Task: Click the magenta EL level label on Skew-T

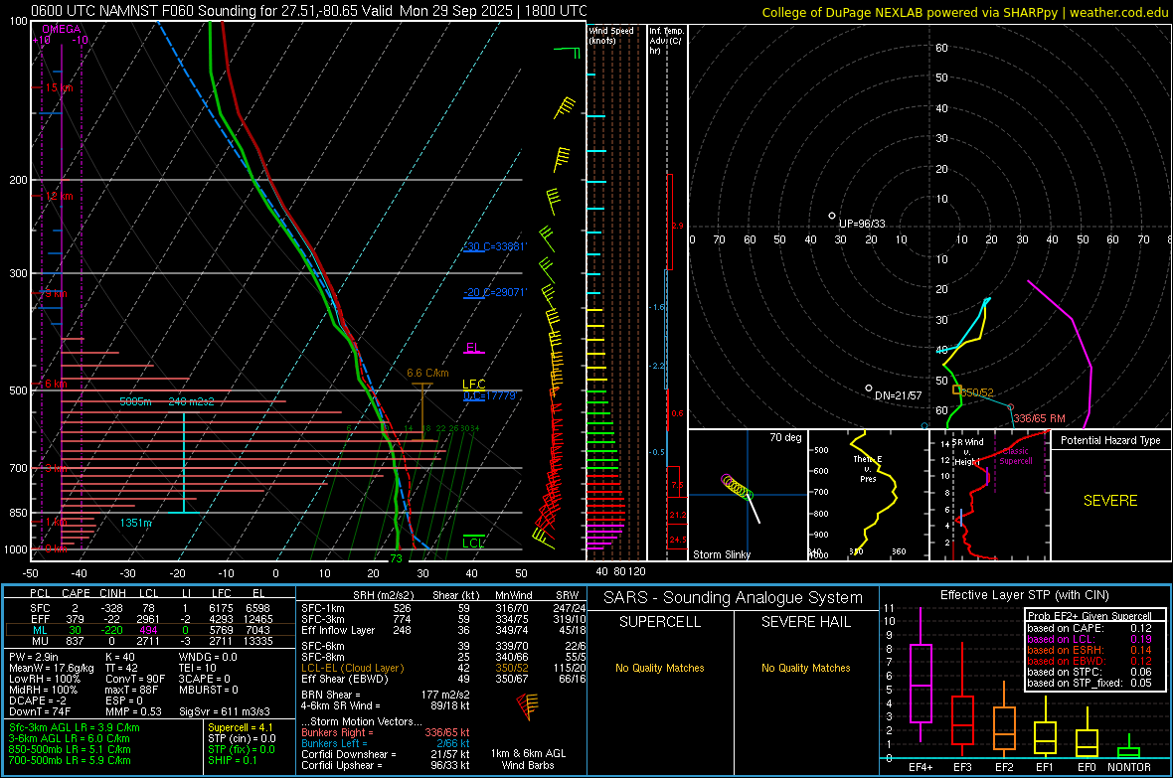Action: [473, 347]
